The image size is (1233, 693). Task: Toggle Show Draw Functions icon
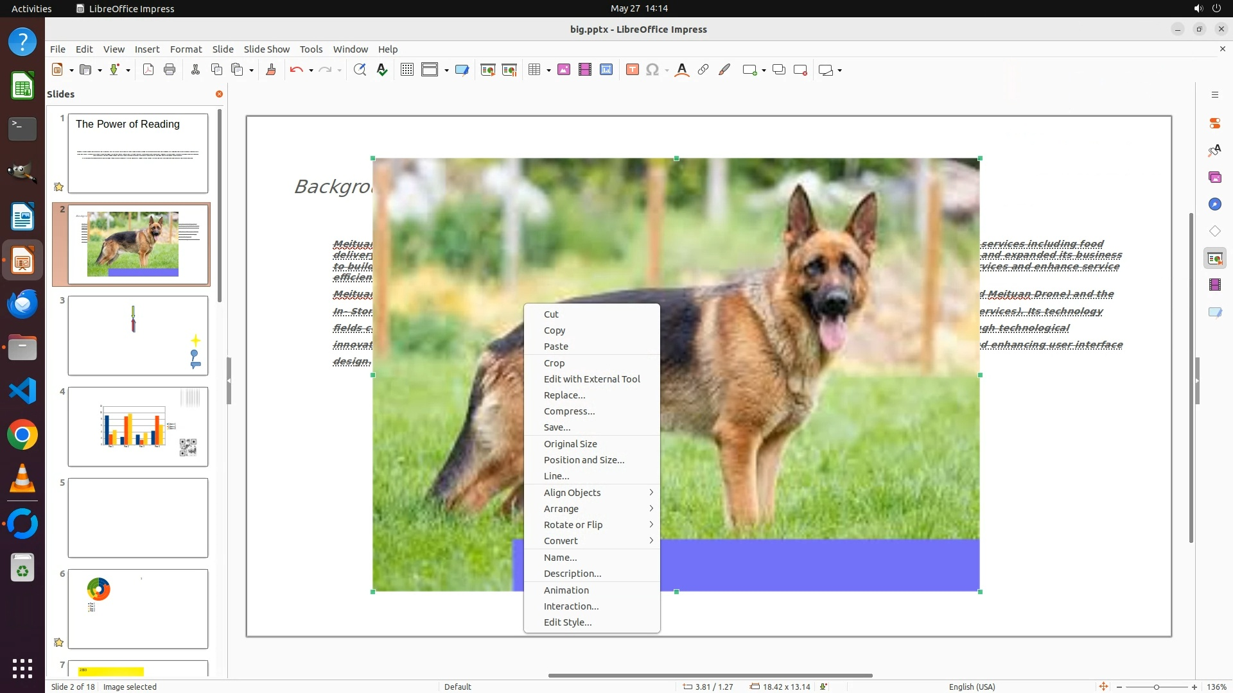click(724, 70)
